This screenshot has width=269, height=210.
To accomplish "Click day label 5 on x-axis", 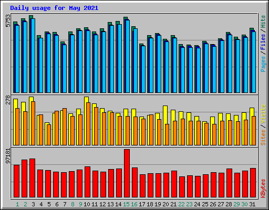I will click(49, 204).
